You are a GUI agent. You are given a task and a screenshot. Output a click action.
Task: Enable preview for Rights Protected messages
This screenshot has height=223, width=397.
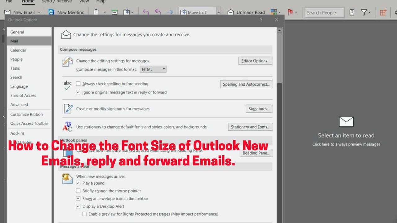coord(84,214)
